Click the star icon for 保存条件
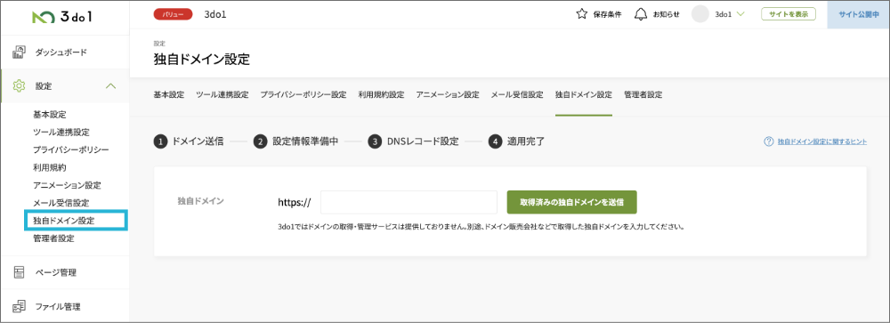This screenshot has width=890, height=323. pos(582,14)
